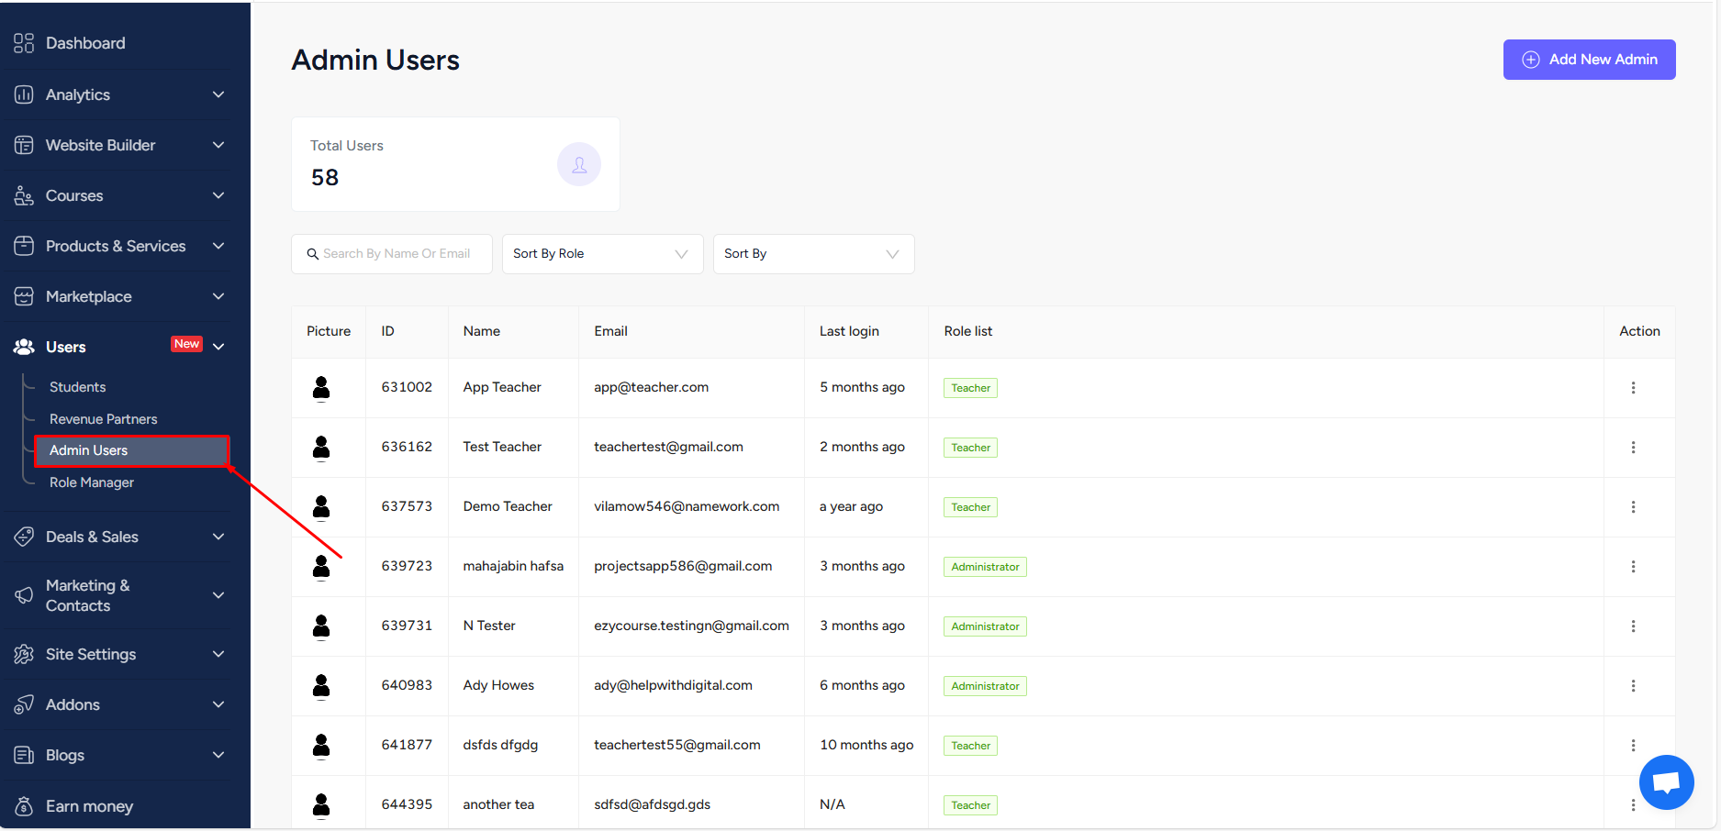Go to Students submenu
This screenshot has width=1721, height=831.
coord(77,387)
